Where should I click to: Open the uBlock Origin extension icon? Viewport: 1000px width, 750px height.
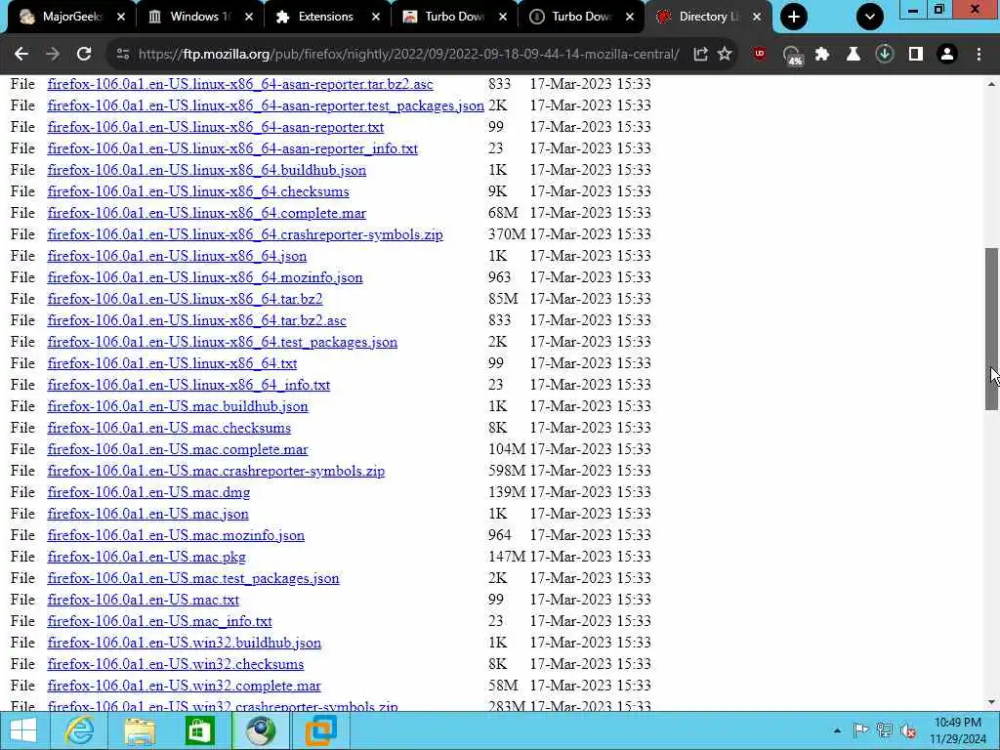pyautogui.click(x=759, y=55)
